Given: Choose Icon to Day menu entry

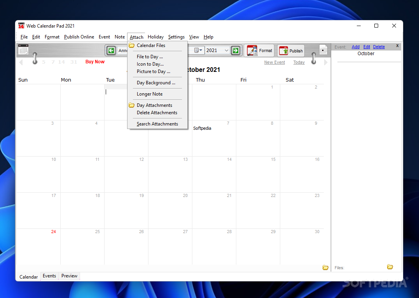Looking at the screenshot, I should coord(157,64).
